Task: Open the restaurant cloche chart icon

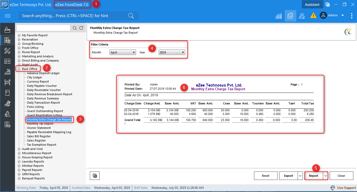Action: [x=302, y=16]
